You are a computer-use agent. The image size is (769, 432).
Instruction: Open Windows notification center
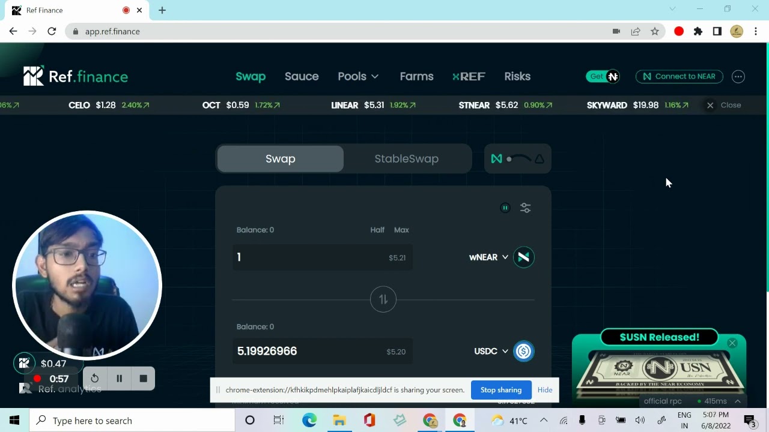coord(749,421)
